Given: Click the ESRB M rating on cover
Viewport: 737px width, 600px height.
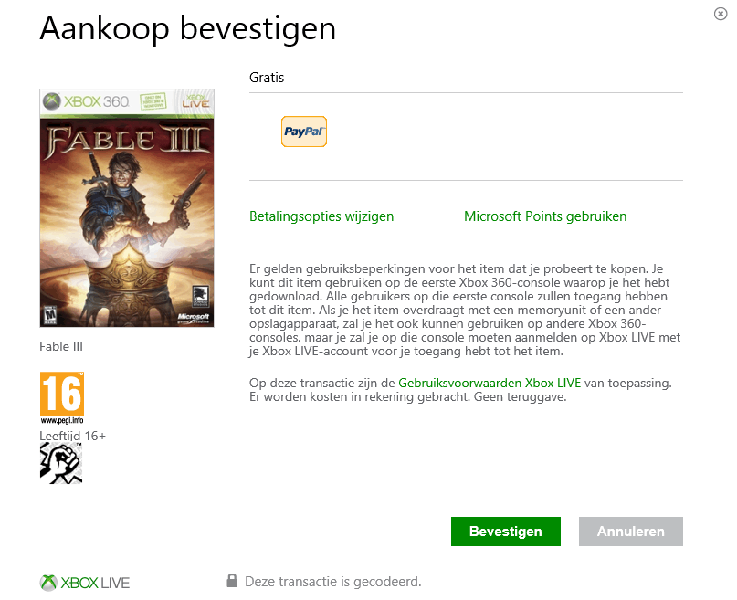Looking at the screenshot, I should point(50,314).
